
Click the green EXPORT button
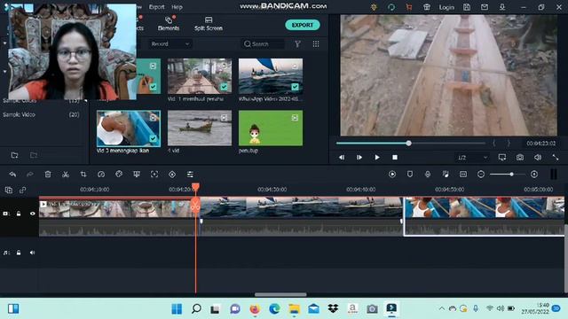[x=302, y=25]
